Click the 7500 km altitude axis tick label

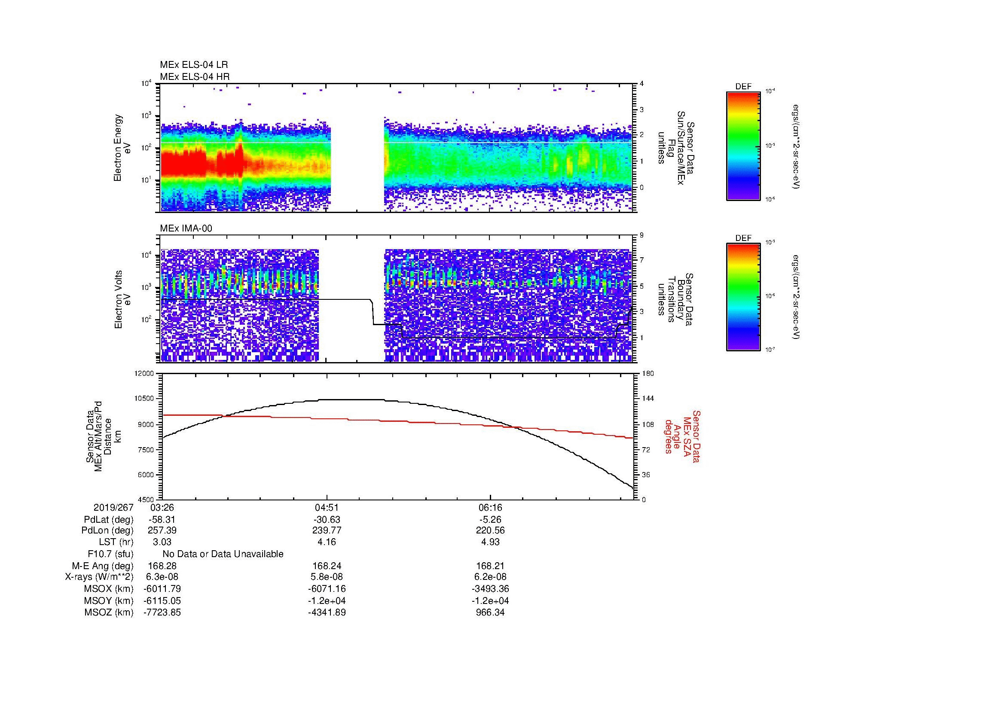(x=147, y=450)
